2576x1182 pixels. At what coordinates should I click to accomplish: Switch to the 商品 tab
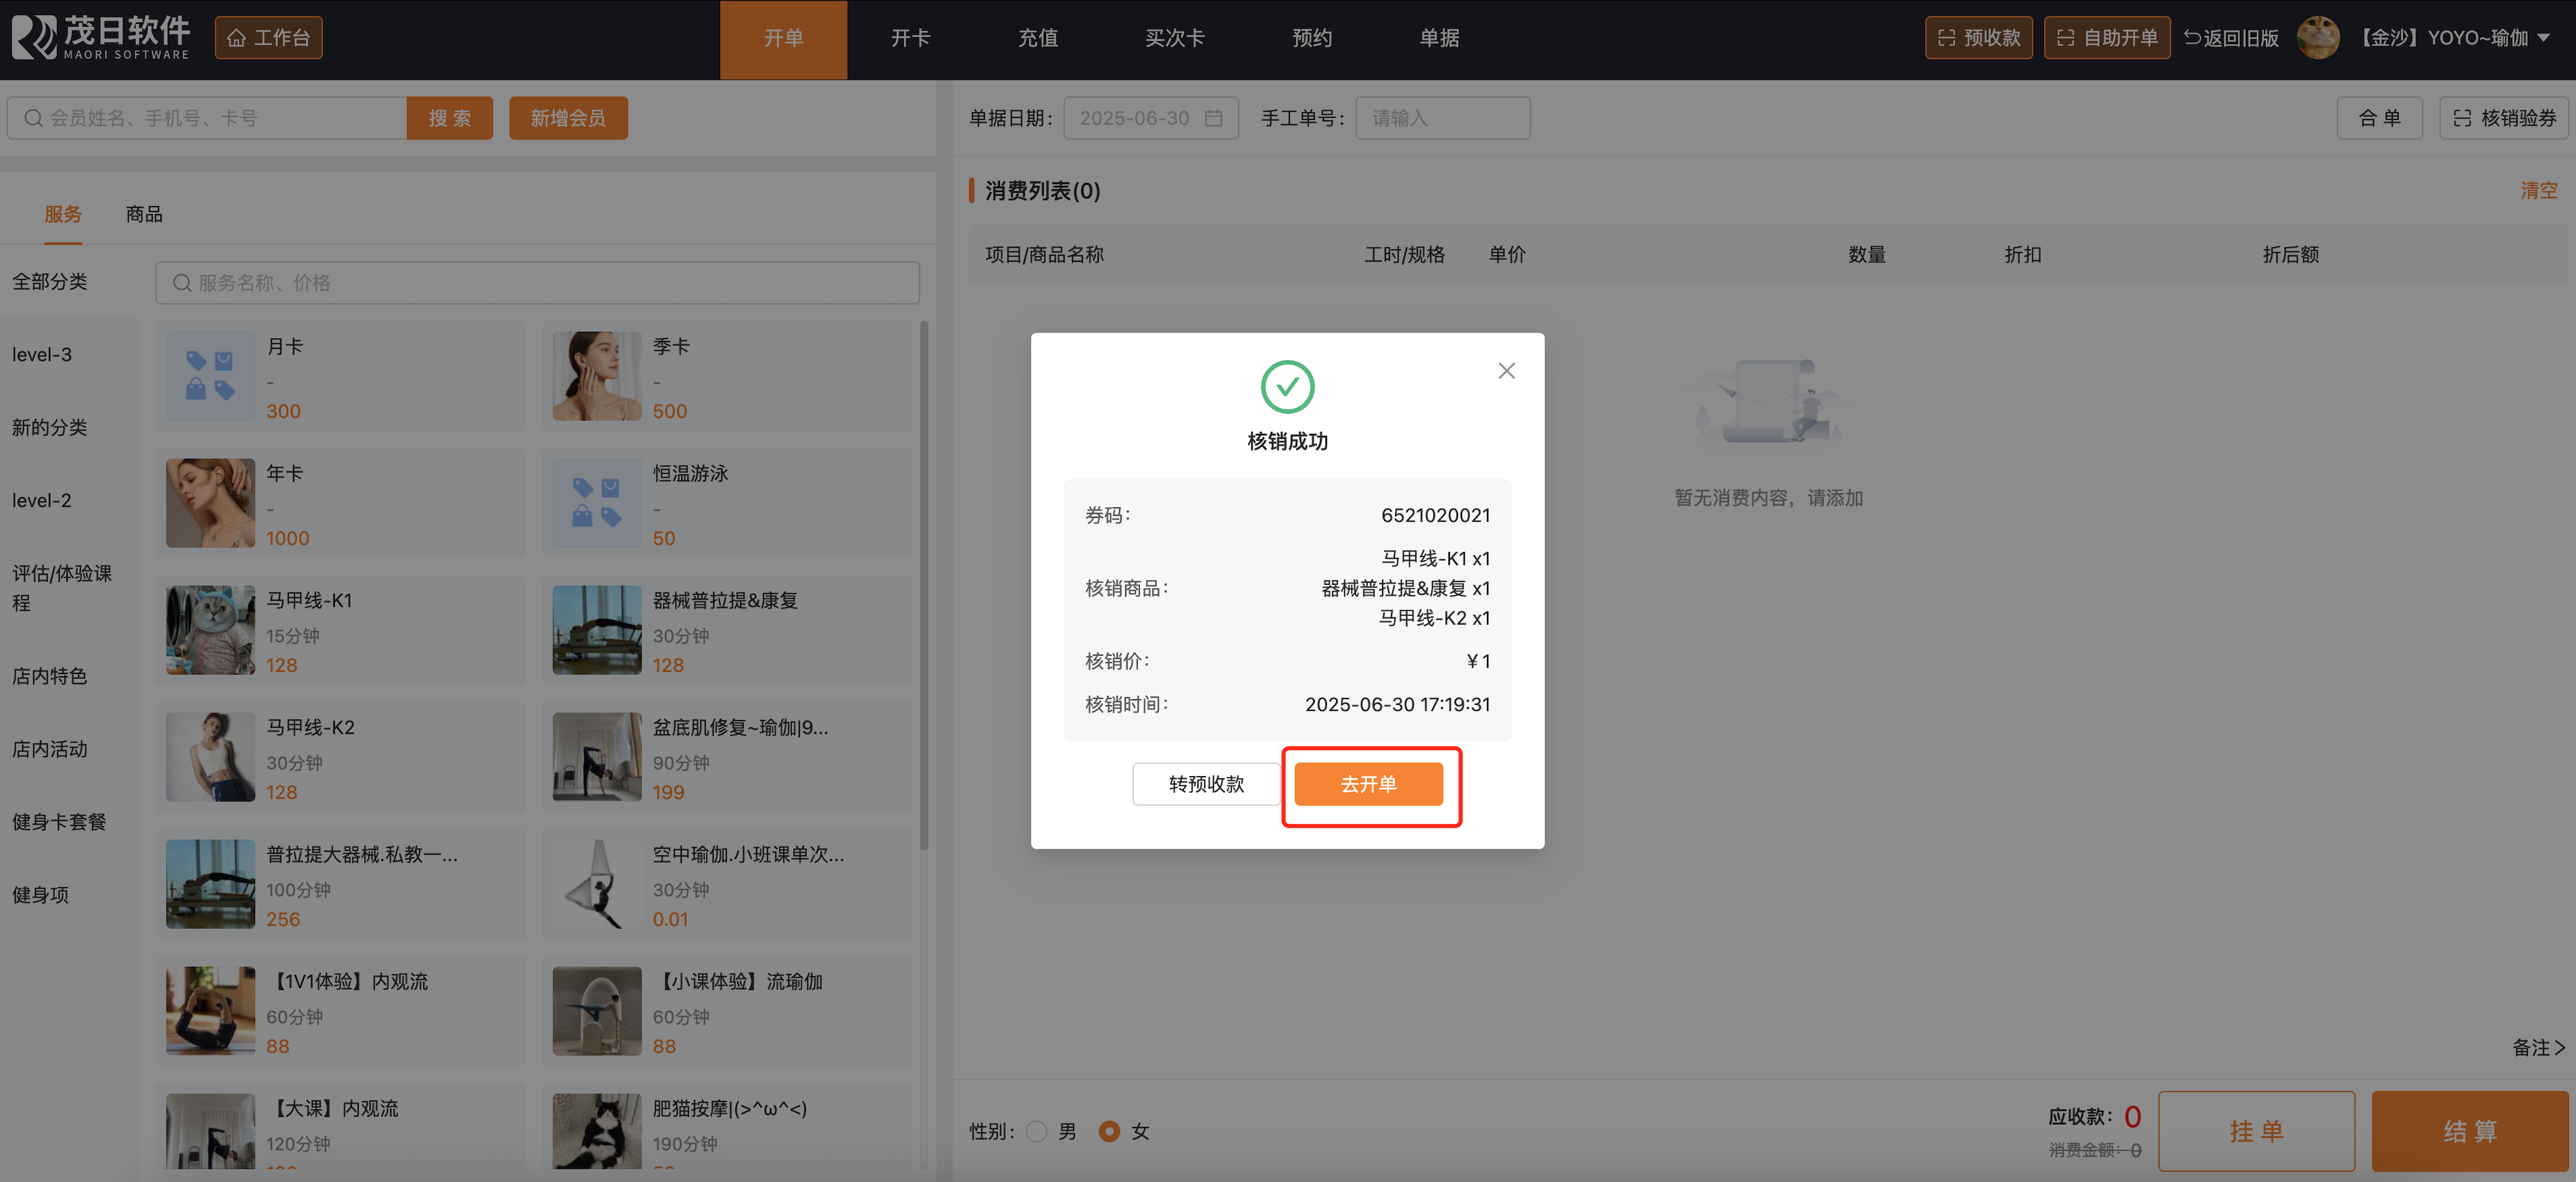(144, 214)
